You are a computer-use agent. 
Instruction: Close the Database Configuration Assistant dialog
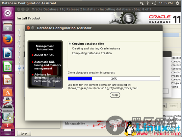click(28, 28)
